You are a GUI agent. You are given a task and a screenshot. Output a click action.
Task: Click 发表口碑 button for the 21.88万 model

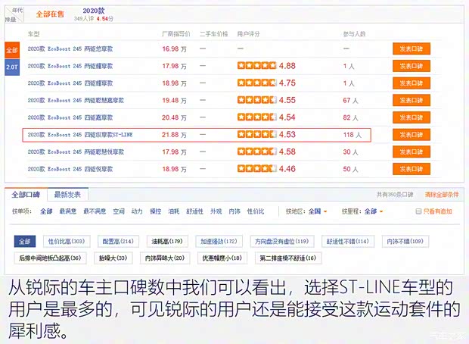[411, 134]
